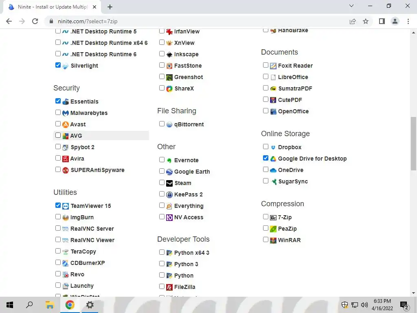Click the TeamViewer 15 icon
Viewport: 417px width, 313px height.
66,206
